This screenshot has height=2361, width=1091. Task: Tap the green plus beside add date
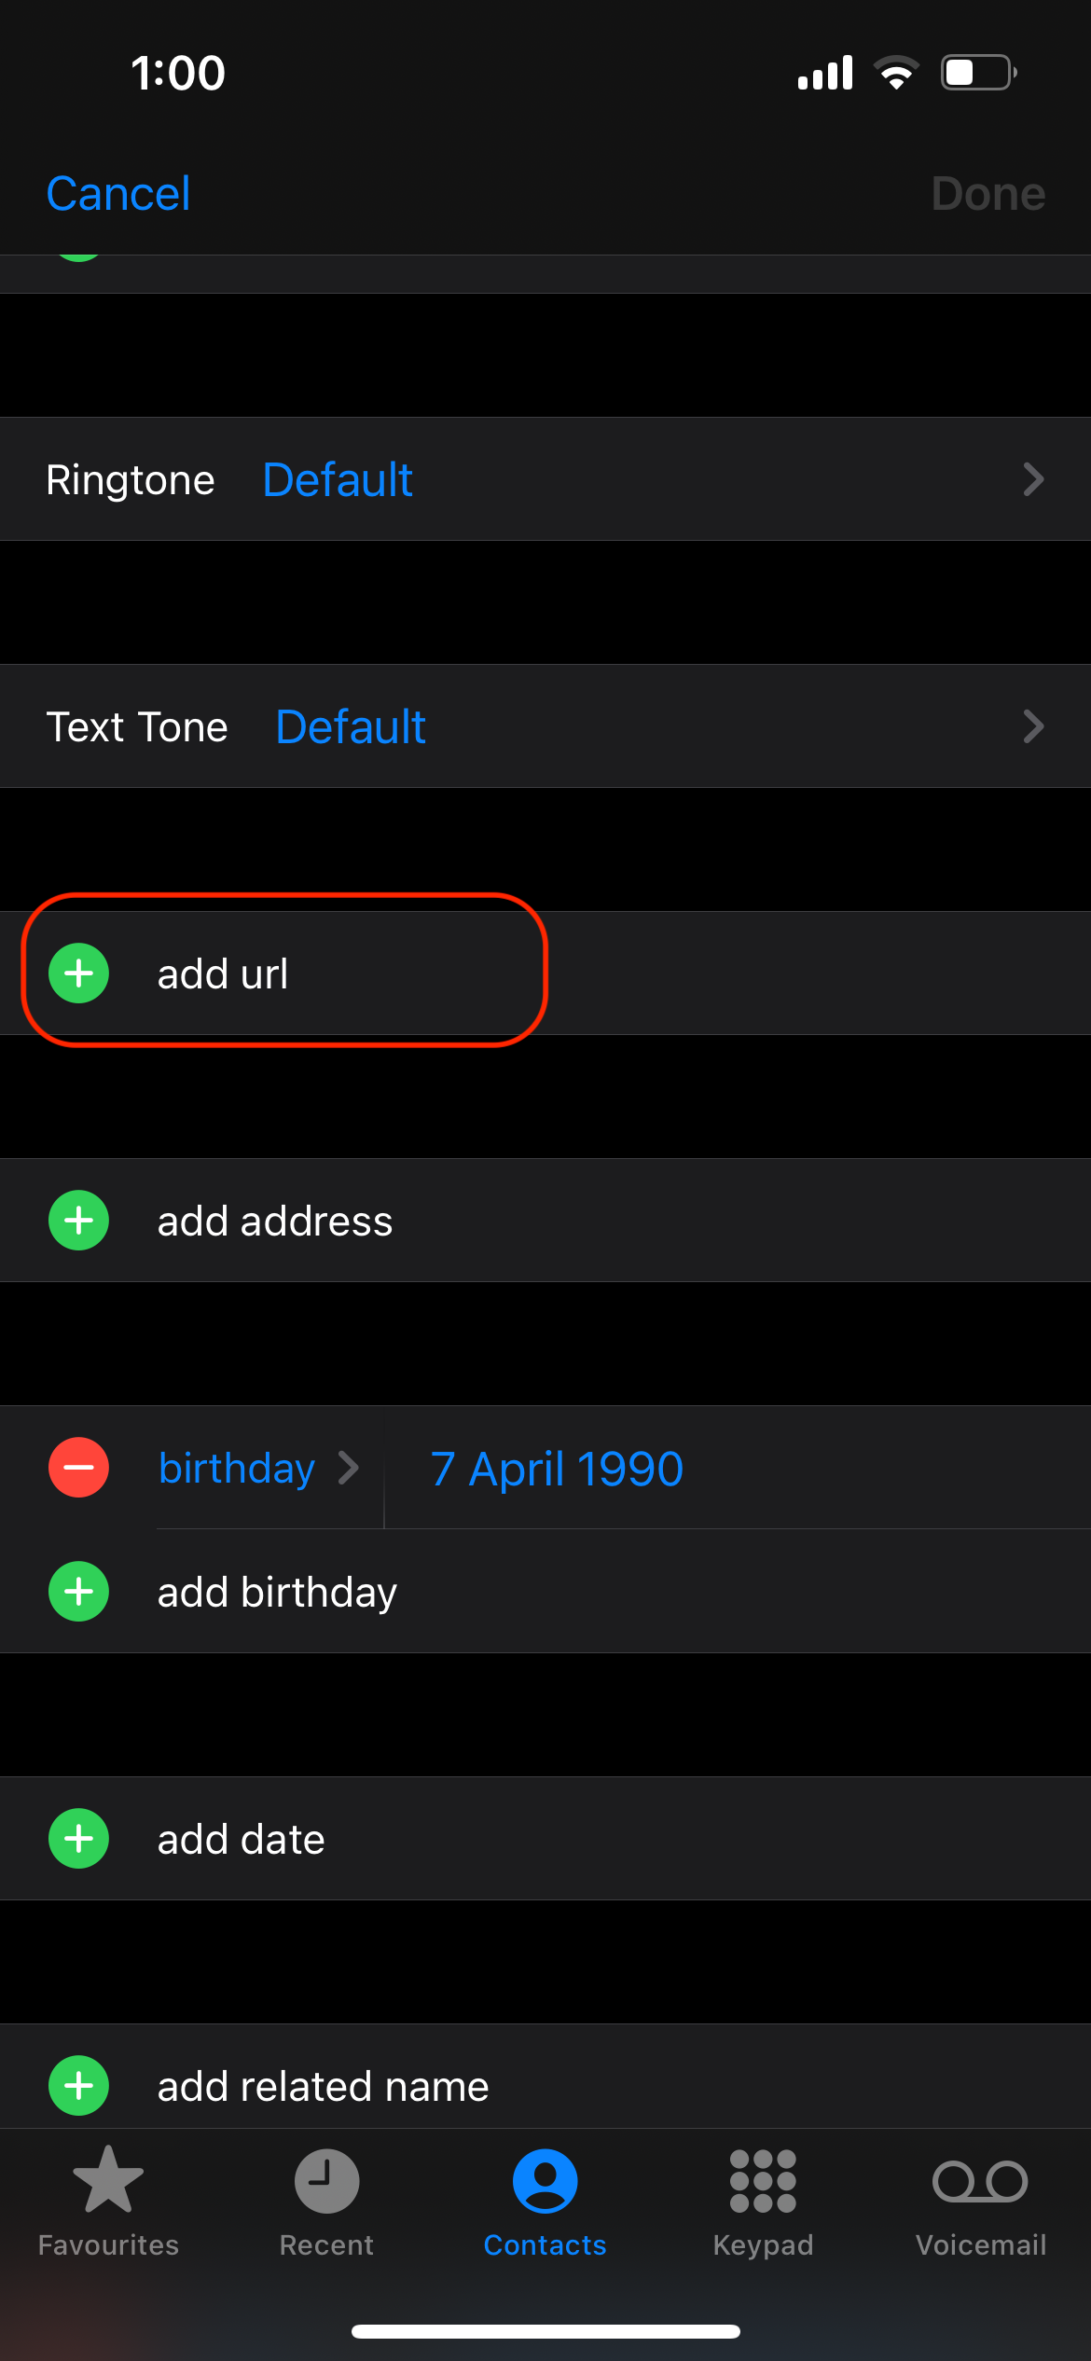[79, 1839]
